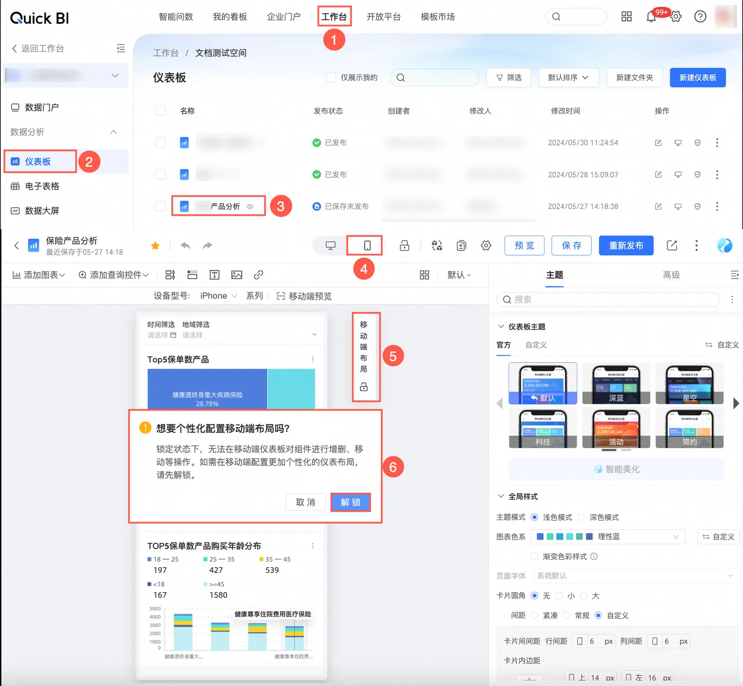Choose 深色模式 theme mode
The height and width of the screenshot is (686, 743).
coord(581,517)
